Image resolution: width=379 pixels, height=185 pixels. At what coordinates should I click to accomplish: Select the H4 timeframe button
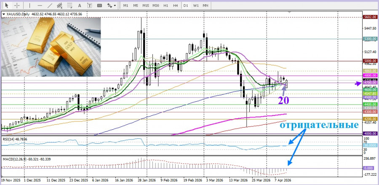click(x=176, y=5)
